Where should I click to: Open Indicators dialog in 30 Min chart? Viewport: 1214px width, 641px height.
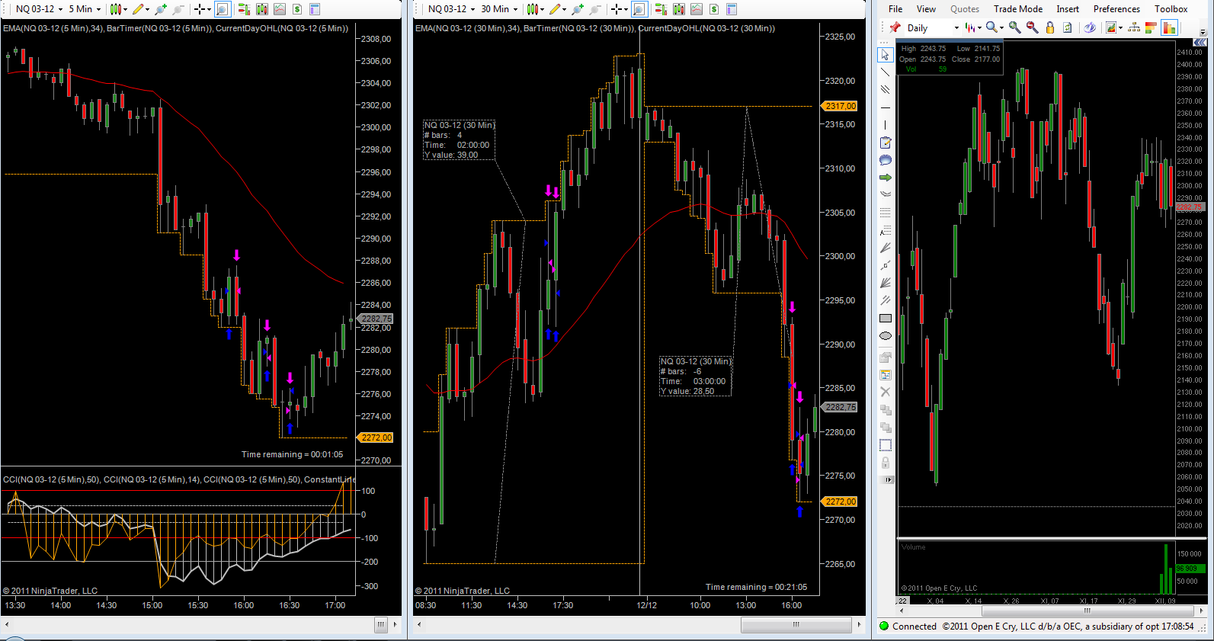697,9
